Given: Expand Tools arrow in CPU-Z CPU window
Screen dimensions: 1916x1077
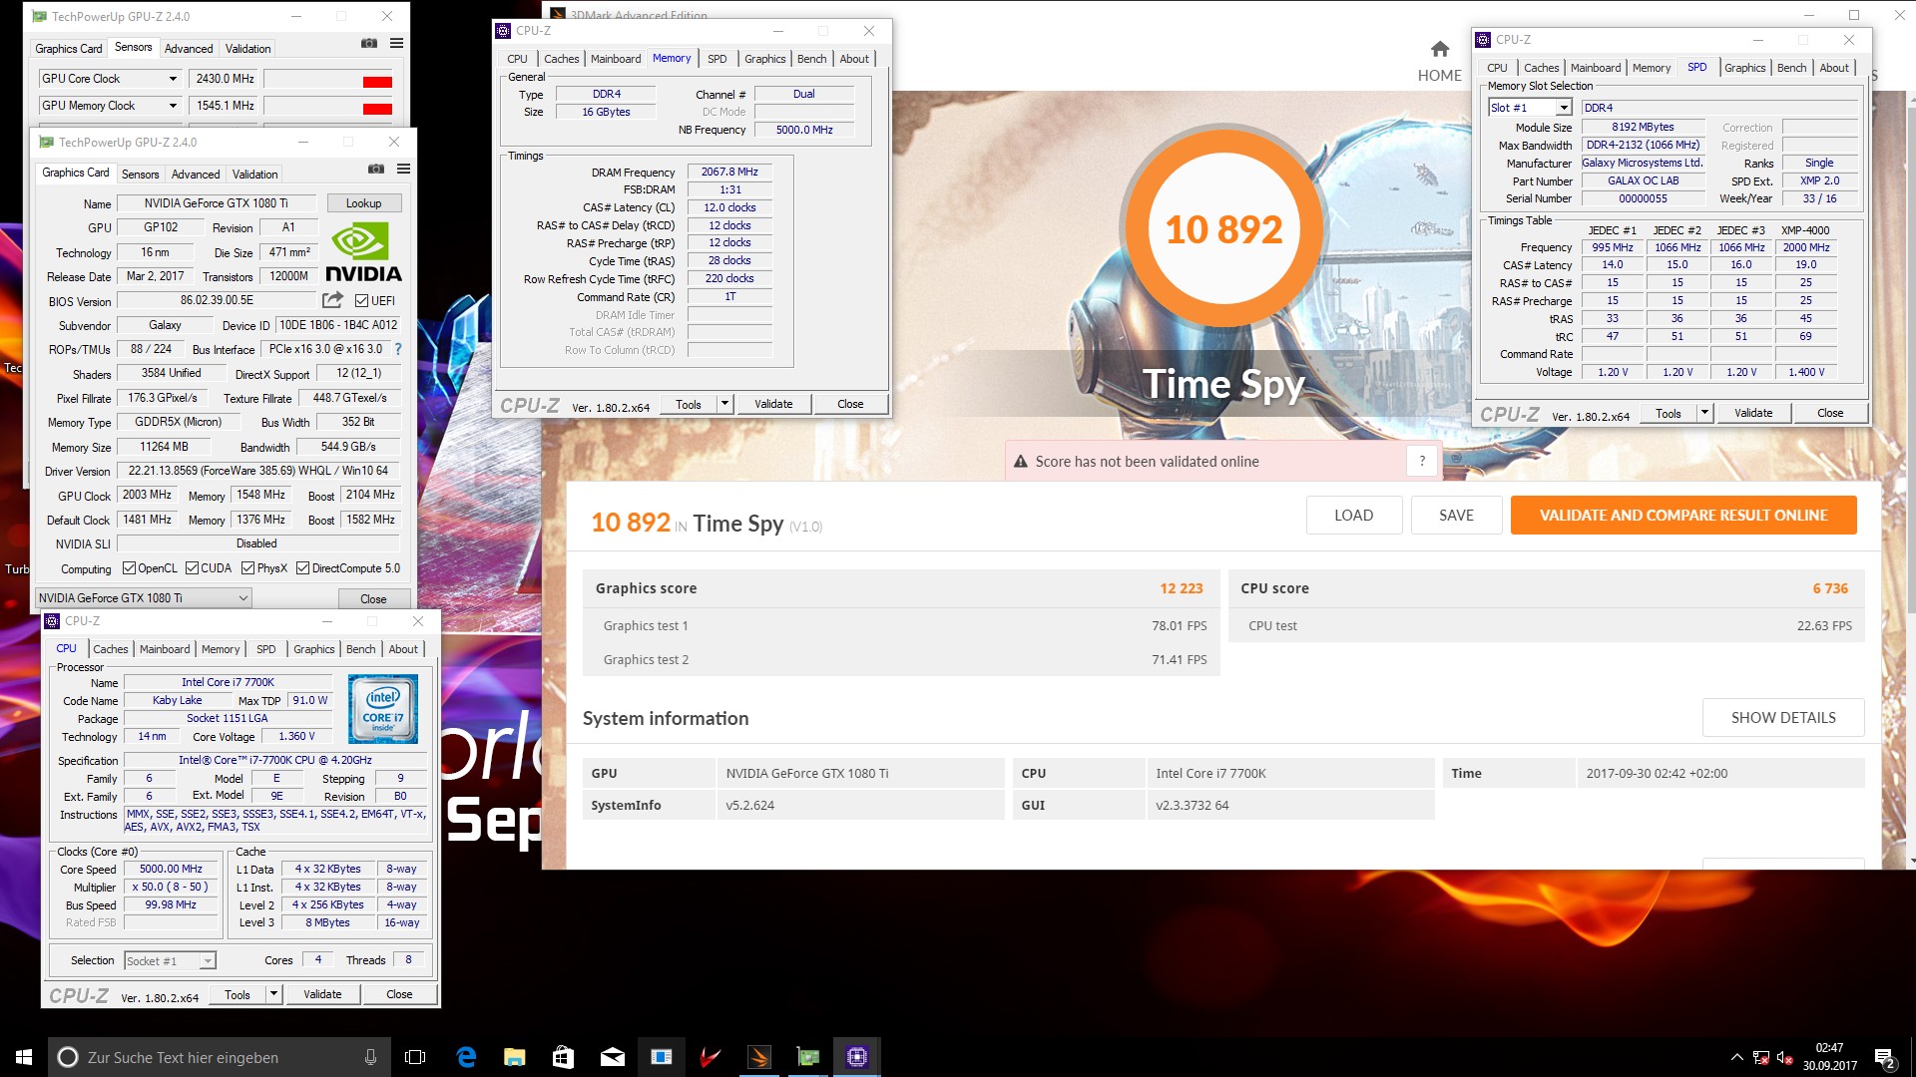Looking at the screenshot, I should click(x=273, y=994).
